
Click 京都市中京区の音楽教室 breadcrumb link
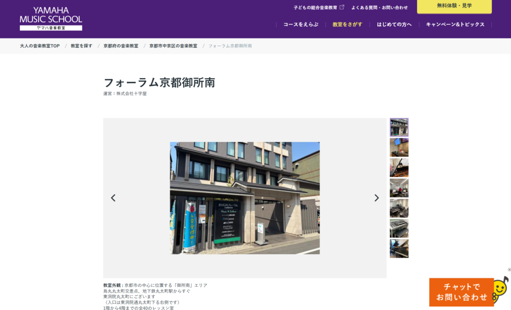click(x=173, y=46)
